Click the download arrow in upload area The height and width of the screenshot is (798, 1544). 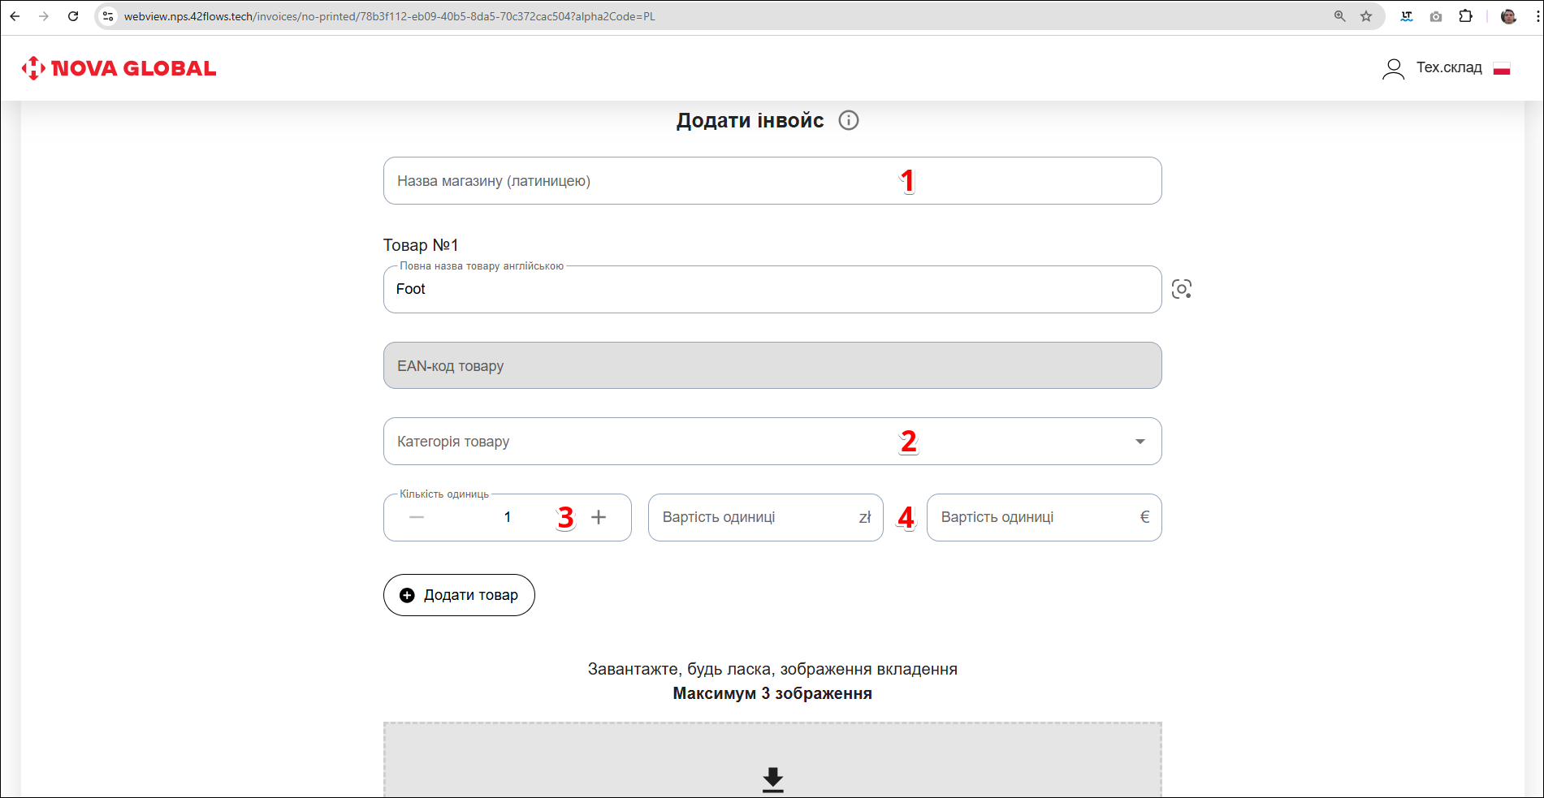772,779
